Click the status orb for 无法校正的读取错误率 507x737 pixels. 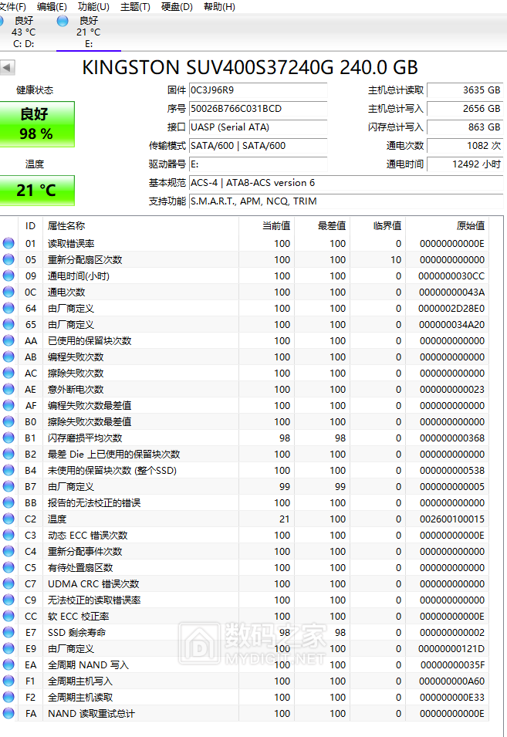[8, 600]
